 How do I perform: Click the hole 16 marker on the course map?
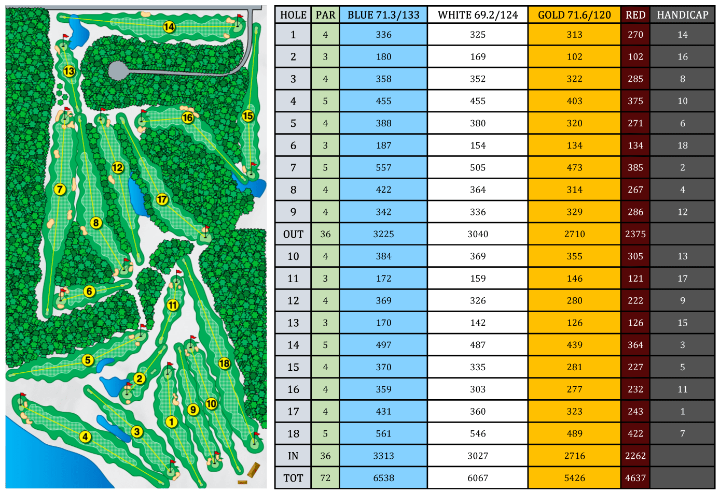coord(188,118)
